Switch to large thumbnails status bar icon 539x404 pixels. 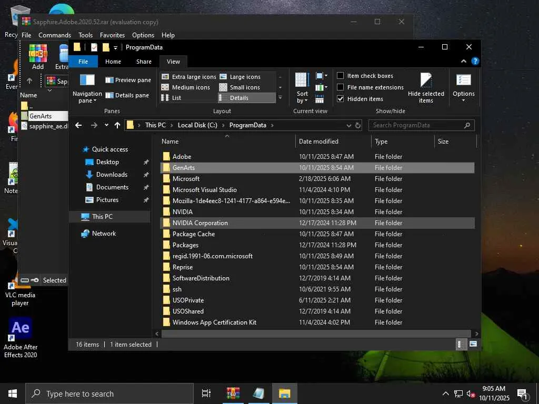(473, 344)
